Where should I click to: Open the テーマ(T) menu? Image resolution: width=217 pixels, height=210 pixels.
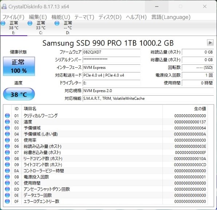tap(84, 17)
